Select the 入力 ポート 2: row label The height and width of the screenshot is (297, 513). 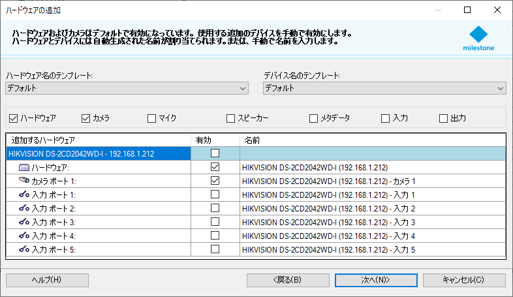point(54,209)
